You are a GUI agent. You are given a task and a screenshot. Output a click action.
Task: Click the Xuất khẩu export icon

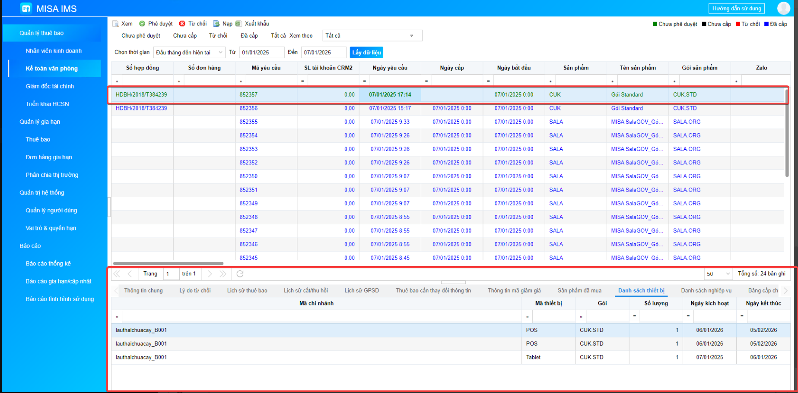pyautogui.click(x=238, y=24)
